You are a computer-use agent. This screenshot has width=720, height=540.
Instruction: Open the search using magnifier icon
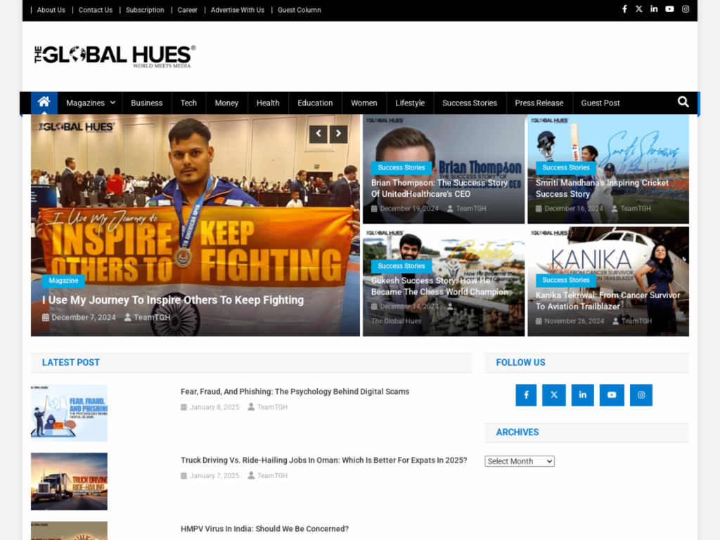tap(682, 102)
